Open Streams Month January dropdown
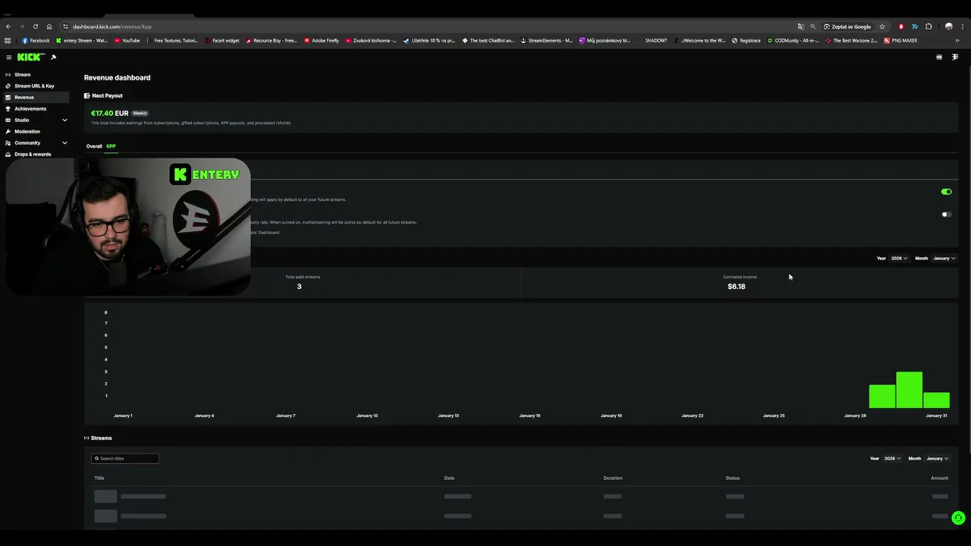The height and width of the screenshot is (546, 971). click(x=937, y=459)
